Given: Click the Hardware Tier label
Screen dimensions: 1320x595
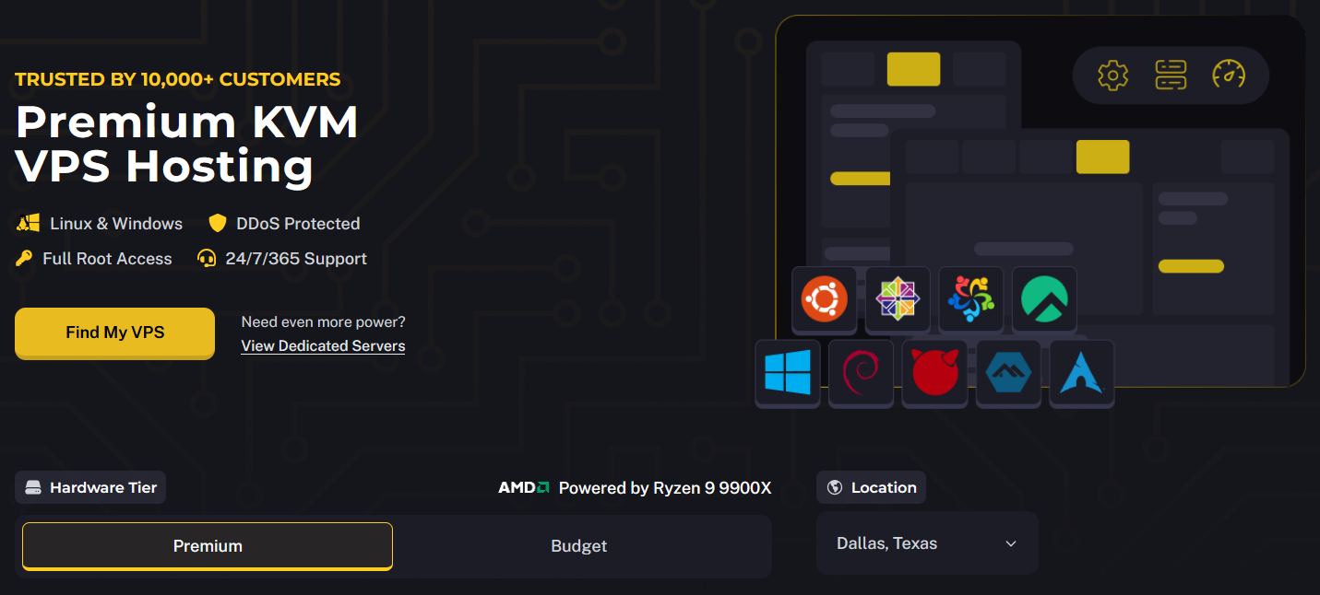Looking at the screenshot, I should (x=103, y=487).
